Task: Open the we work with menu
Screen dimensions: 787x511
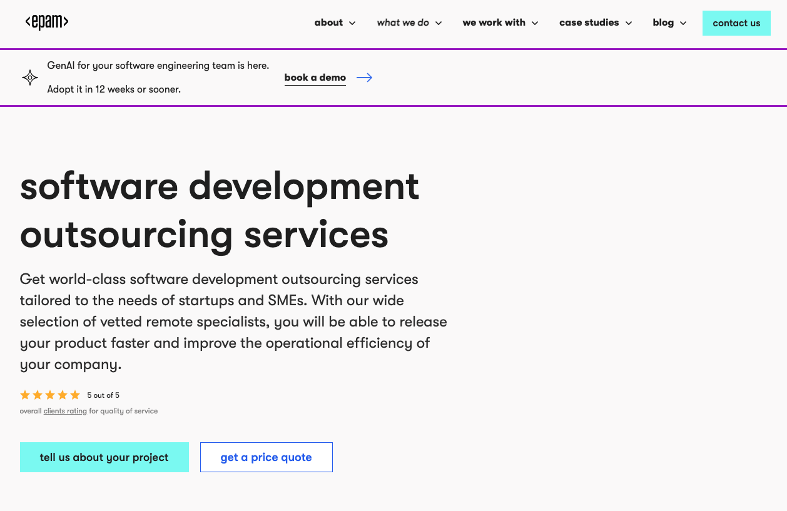Action: point(494,23)
